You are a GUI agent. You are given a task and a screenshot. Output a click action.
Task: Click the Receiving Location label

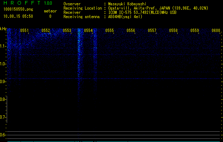83,8
